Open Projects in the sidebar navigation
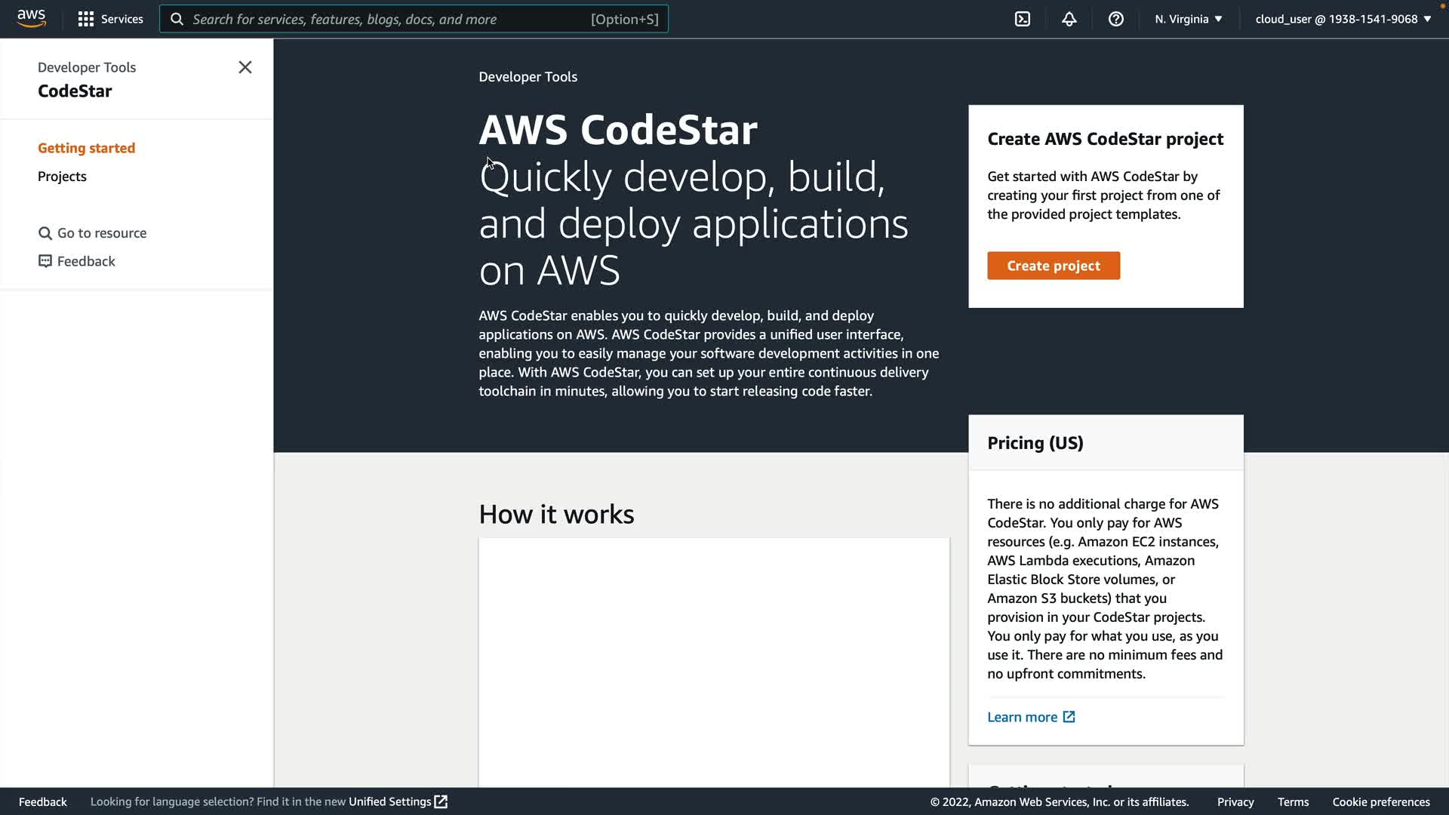The width and height of the screenshot is (1449, 815). click(62, 177)
